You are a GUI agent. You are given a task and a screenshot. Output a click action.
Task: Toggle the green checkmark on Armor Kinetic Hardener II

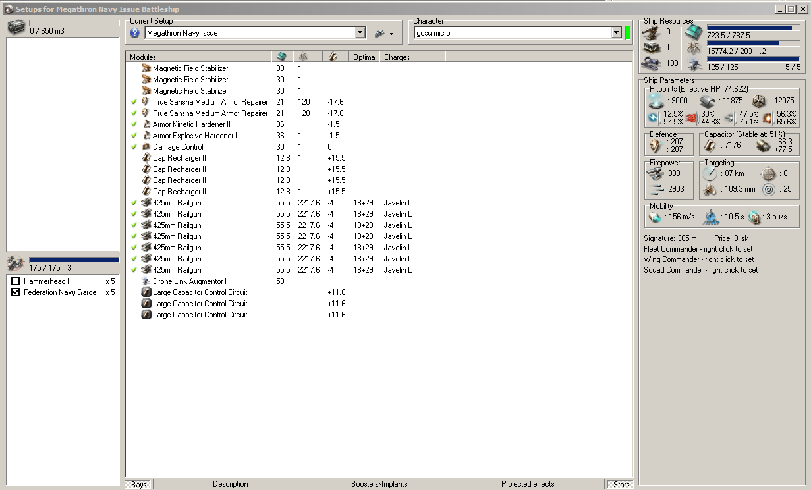pyautogui.click(x=134, y=124)
